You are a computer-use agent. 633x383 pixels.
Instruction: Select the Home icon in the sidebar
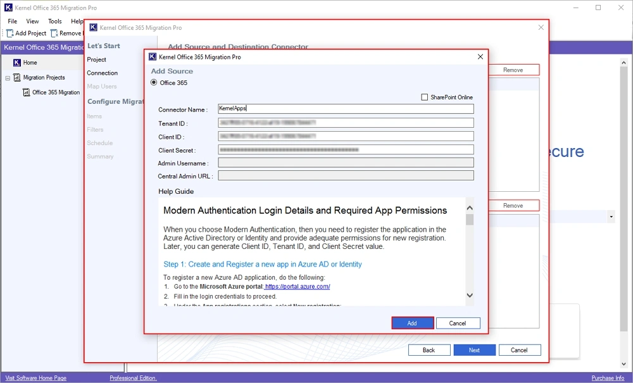(x=17, y=63)
